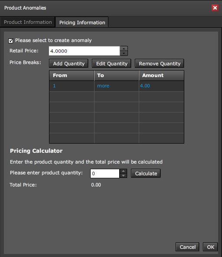
Task: Switch to the Product Information tab
Action: (x=28, y=22)
